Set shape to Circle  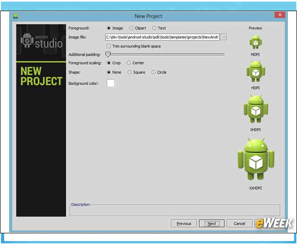pyautogui.click(x=154, y=72)
